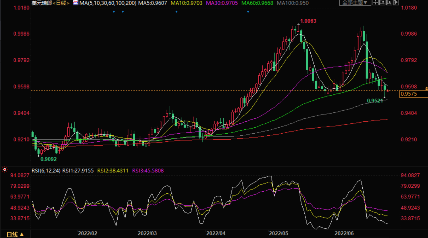This screenshot has height=238, width=428.
Task: Click the first blue event dot above chart
Action: pyautogui.click(x=114, y=12)
